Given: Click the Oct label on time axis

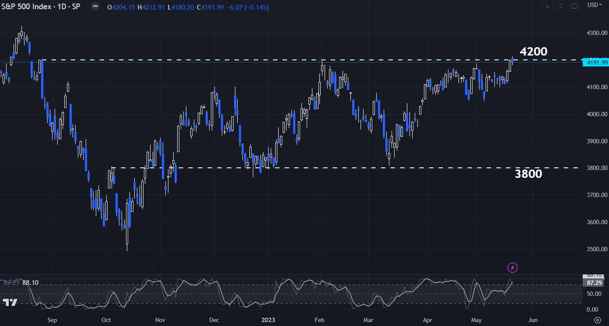Looking at the screenshot, I should pos(106,319).
